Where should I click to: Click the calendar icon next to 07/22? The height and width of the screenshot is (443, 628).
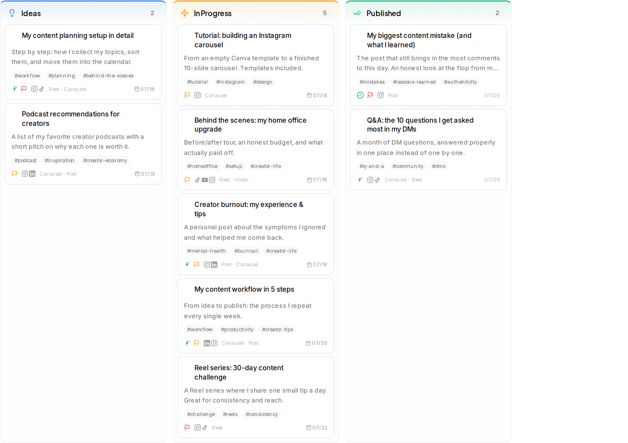309,428
